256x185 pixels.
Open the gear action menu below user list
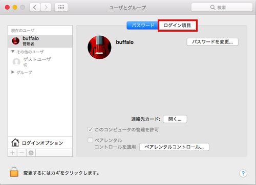coord(31,153)
